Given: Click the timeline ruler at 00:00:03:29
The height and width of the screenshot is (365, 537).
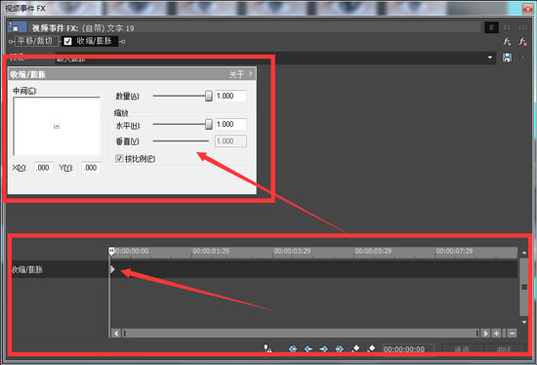Looking at the screenshot, I should click(292, 251).
